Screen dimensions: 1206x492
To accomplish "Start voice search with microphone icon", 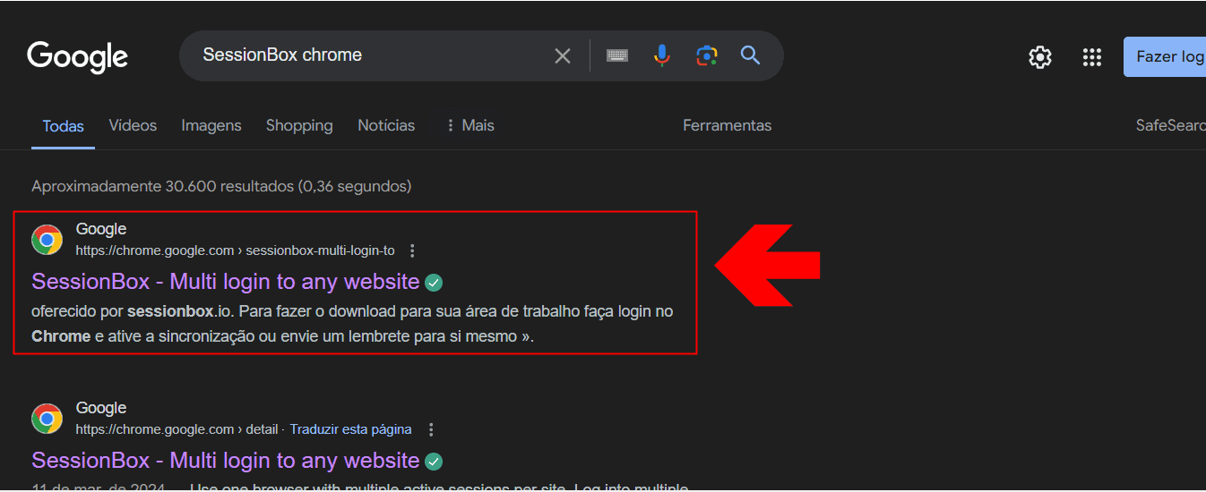I will coord(662,55).
